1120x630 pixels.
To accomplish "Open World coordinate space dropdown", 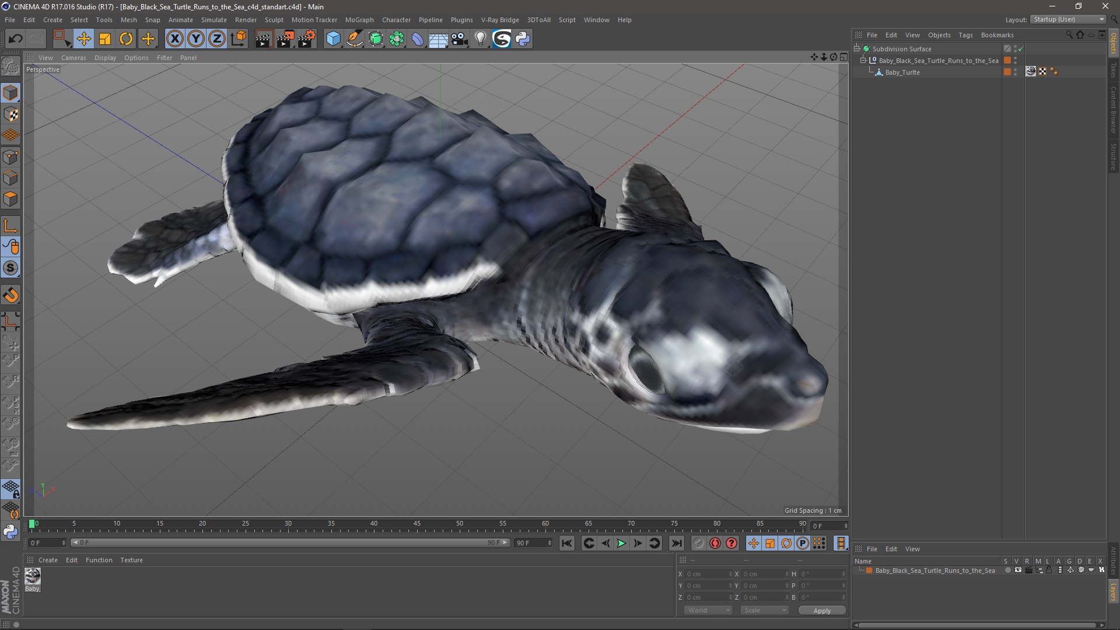I will tap(708, 610).
